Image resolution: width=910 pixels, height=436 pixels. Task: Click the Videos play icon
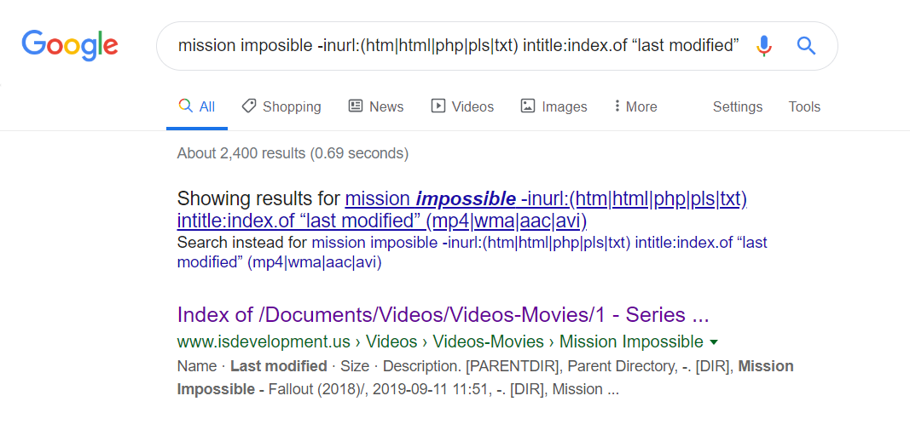click(x=438, y=106)
